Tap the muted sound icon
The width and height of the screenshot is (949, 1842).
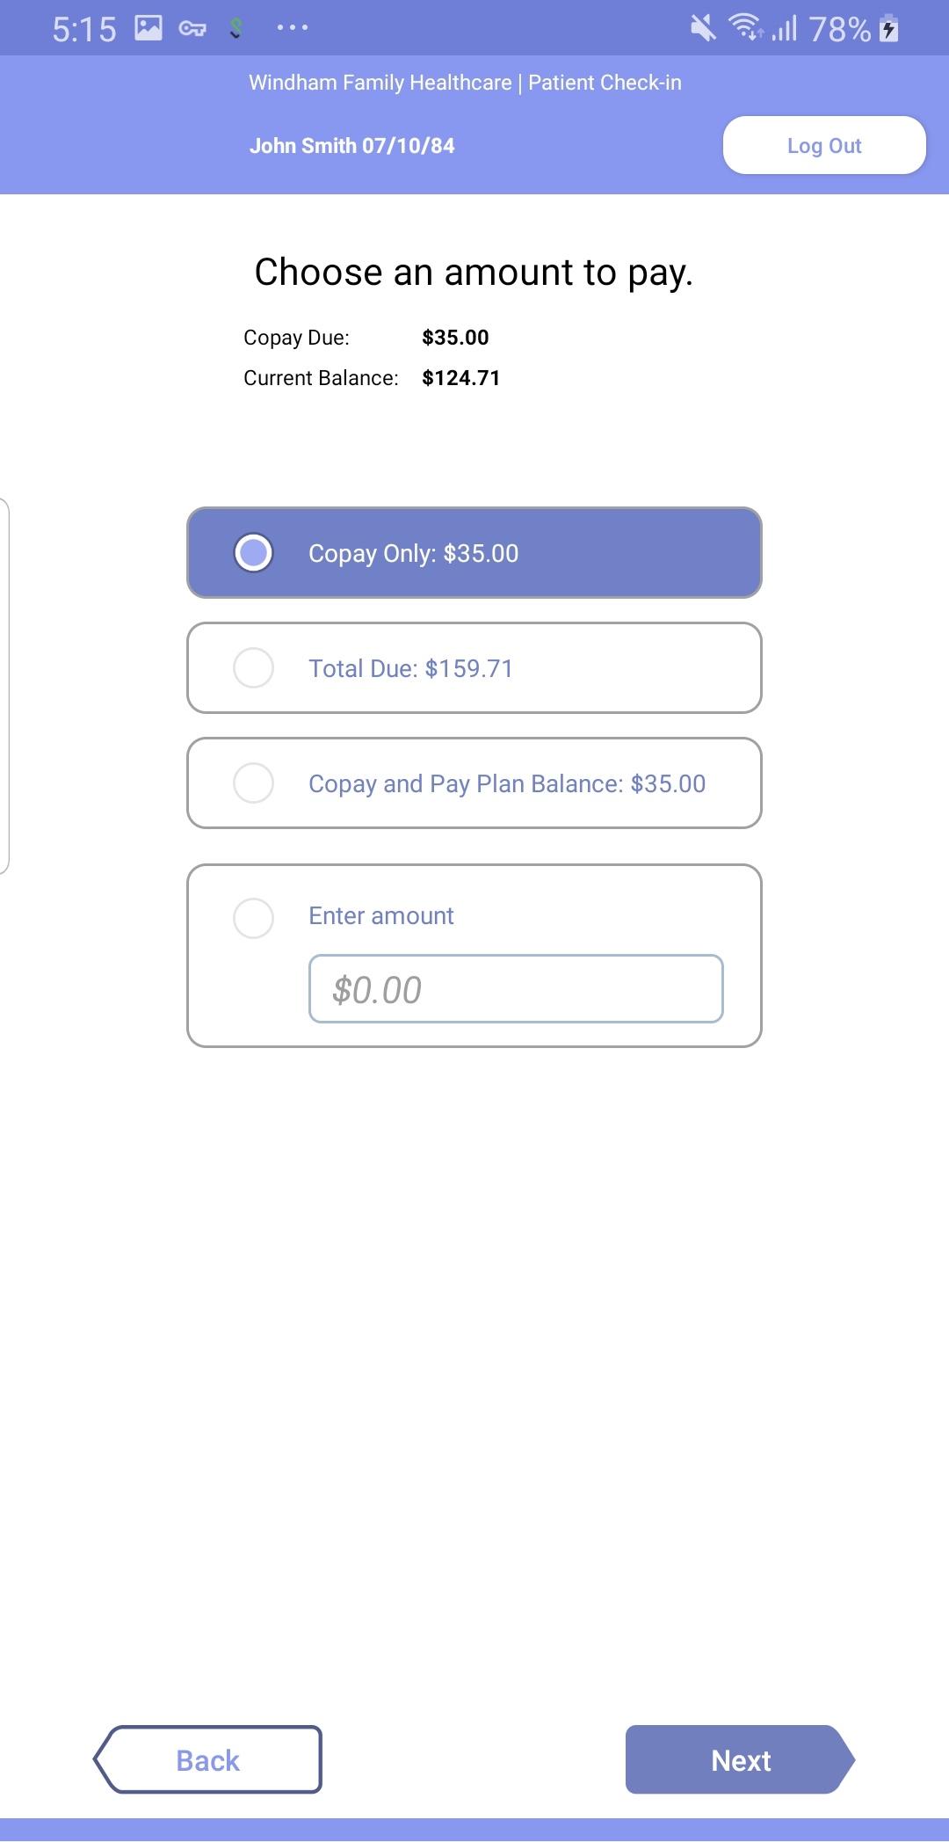[703, 28]
